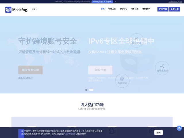Open the live chat bubble
184x138 pixels.
(179, 129)
